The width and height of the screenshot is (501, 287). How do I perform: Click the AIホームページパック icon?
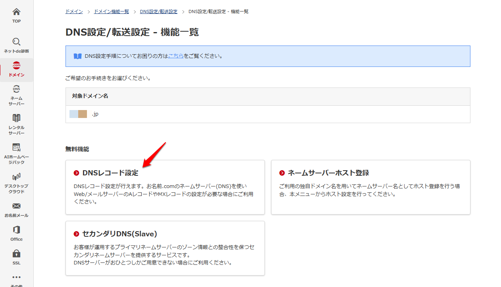coord(16,147)
